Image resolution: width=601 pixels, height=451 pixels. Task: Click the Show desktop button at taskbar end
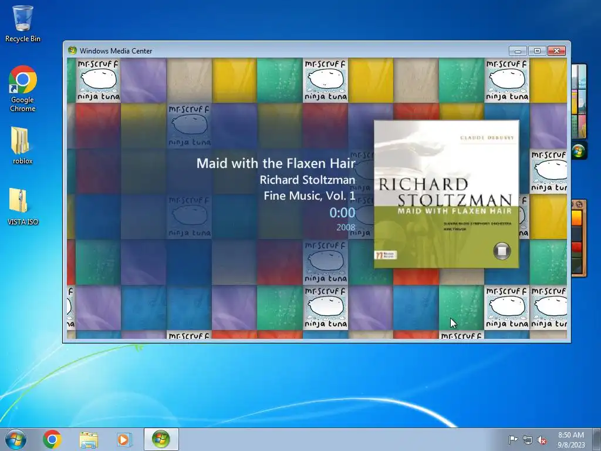(597, 439)
